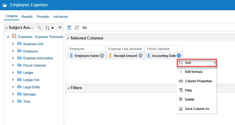Open the Prompts tab
Viewport: 235px width, 125px height.
pos(43,17)
